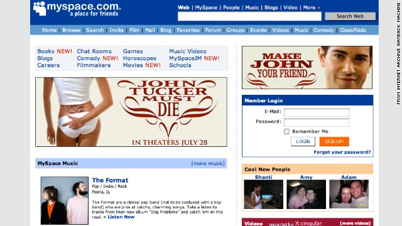Click the orange SIGN UP! button
Image resolution: width=402 pixels, height=226 pixels.
[x=334, y=141]
